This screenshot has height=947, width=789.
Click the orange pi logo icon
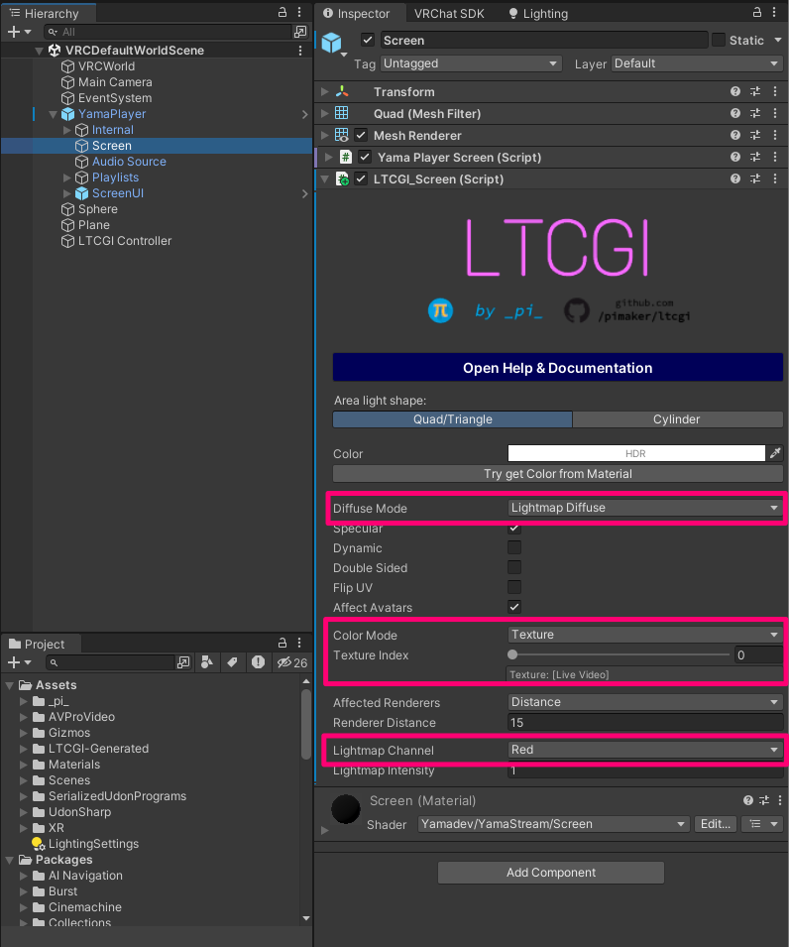click(x=441, y=310)
